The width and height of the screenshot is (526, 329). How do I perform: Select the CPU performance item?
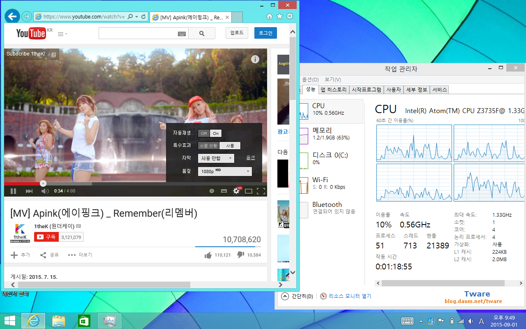331,111
